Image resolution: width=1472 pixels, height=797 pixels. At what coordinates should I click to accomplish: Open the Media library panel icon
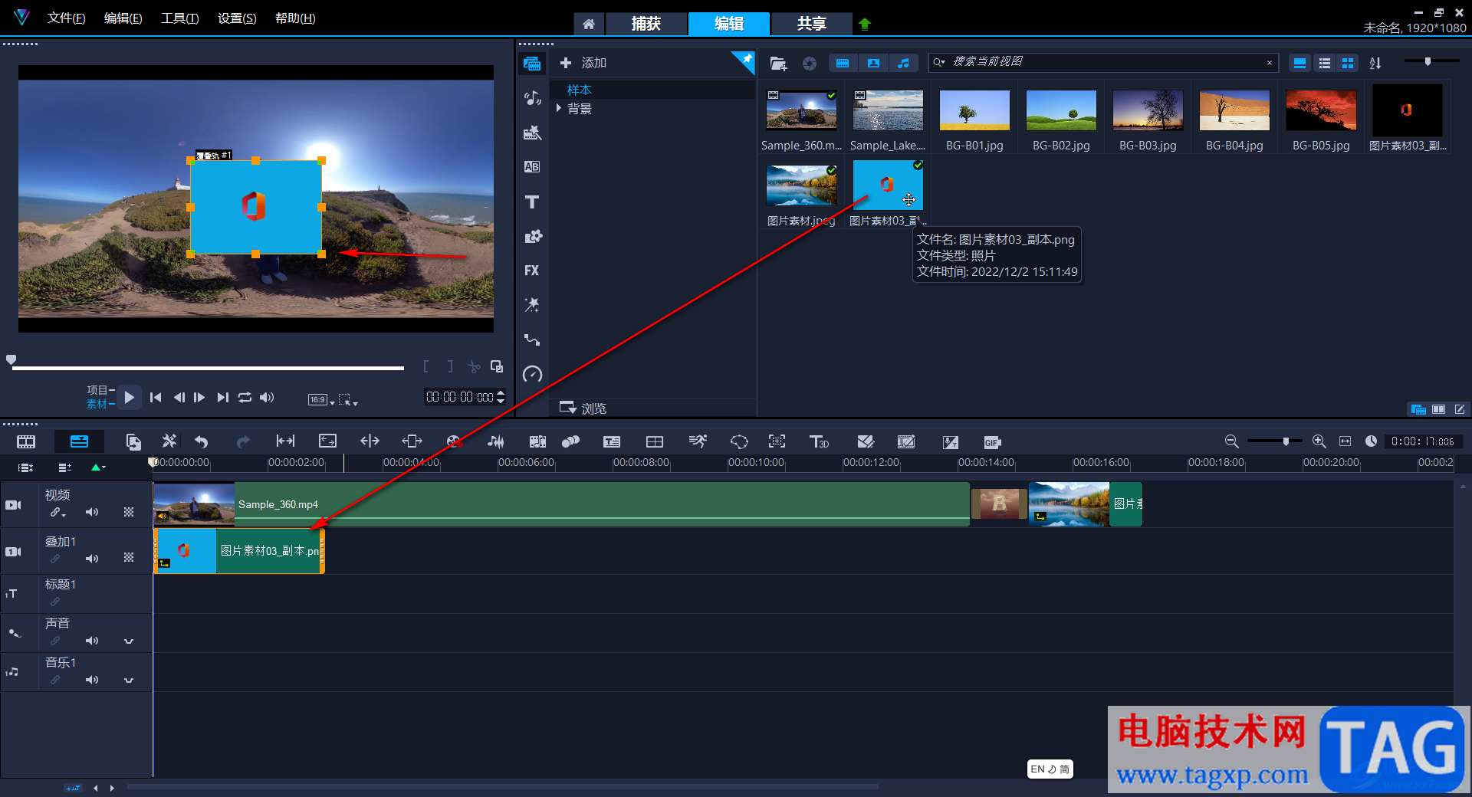point(532,64)
